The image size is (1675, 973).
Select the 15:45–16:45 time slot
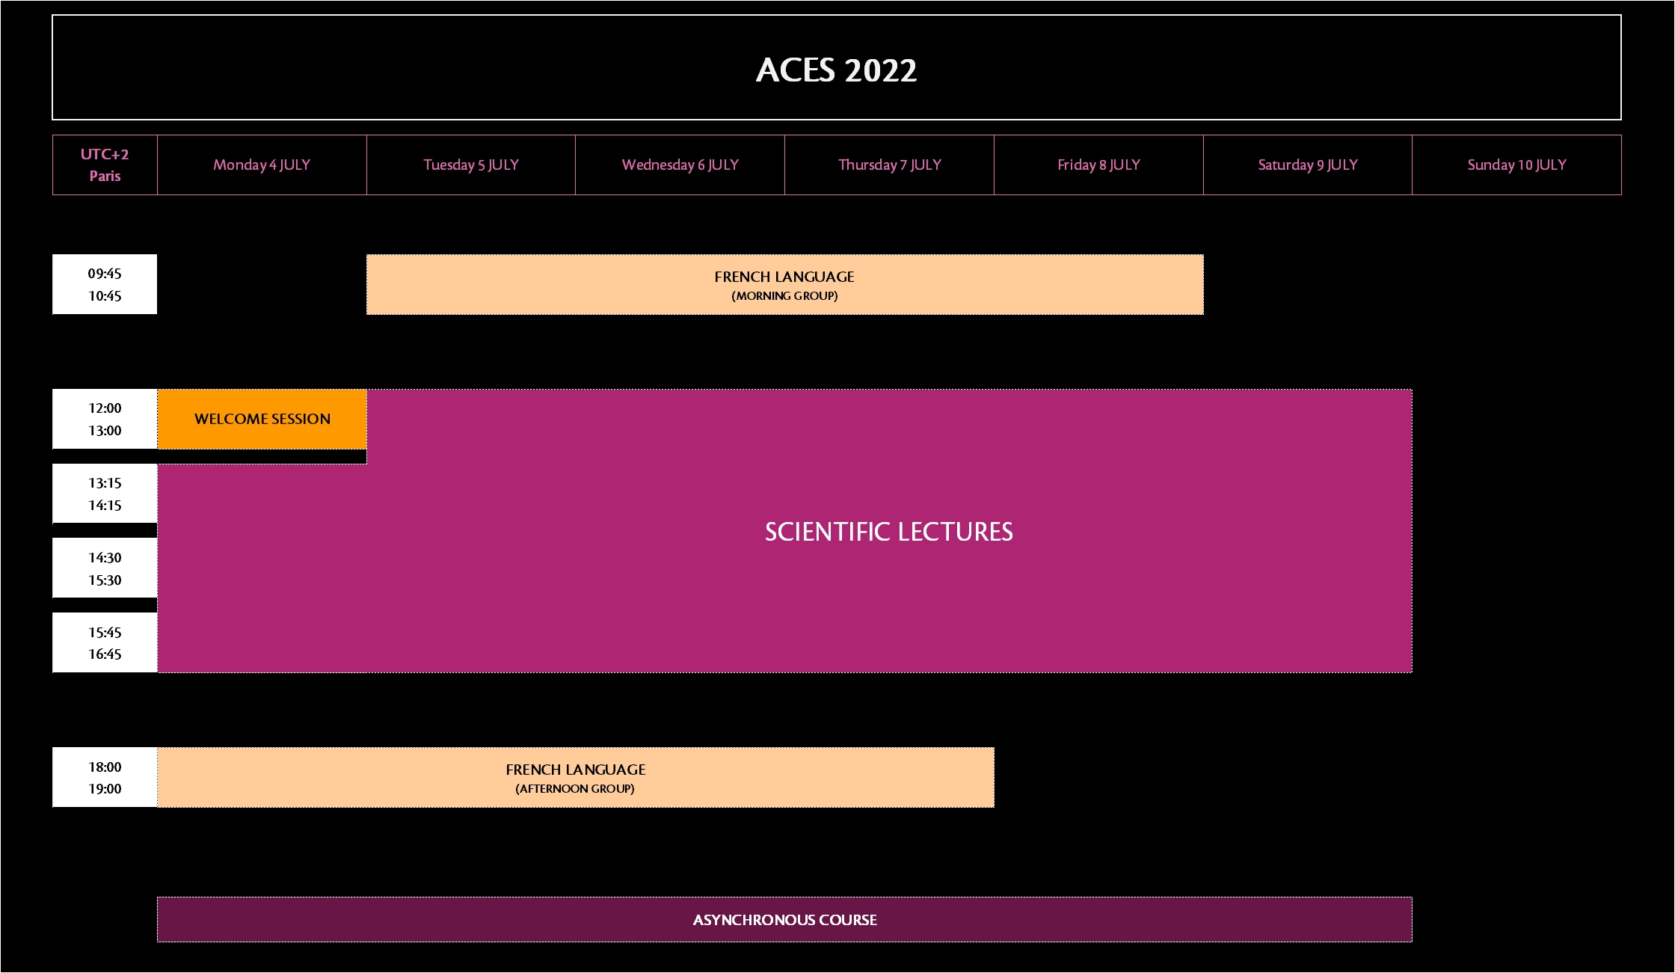point(105,643)
